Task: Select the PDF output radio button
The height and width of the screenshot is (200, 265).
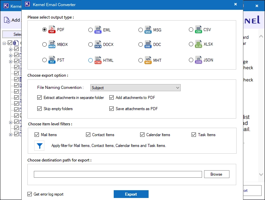Action: [44, 30]
